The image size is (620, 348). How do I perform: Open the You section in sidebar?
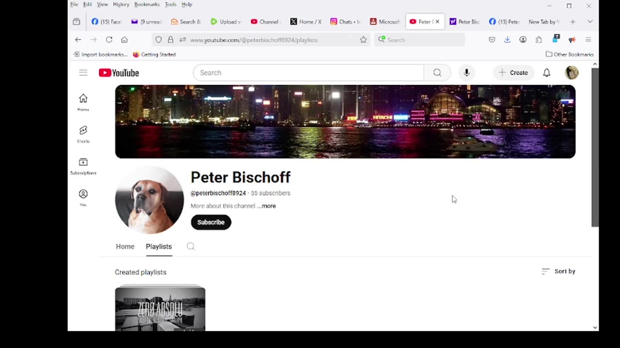point(83,198)
